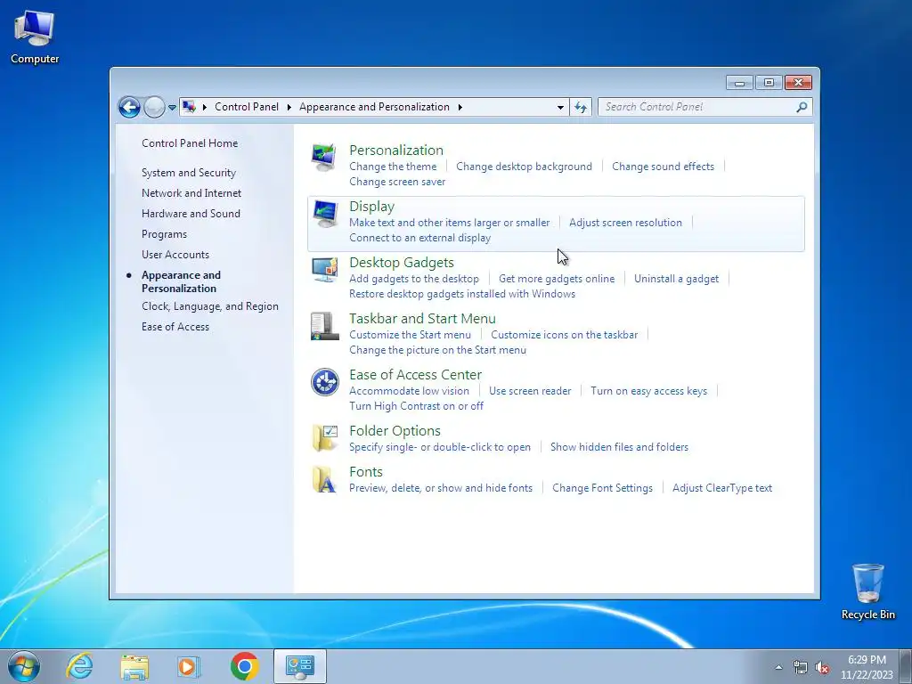
Task: Select the Recycle Bin desktop icon
Action: point(867,591)
